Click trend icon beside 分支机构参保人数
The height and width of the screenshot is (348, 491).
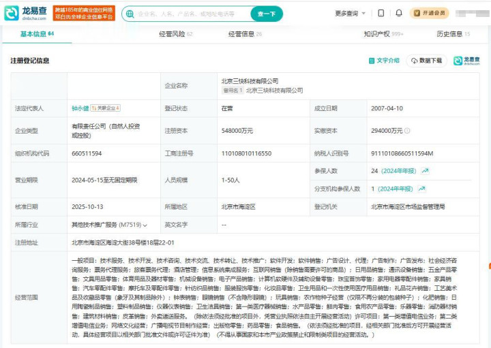pyautogui.click(x=422, y=189)
